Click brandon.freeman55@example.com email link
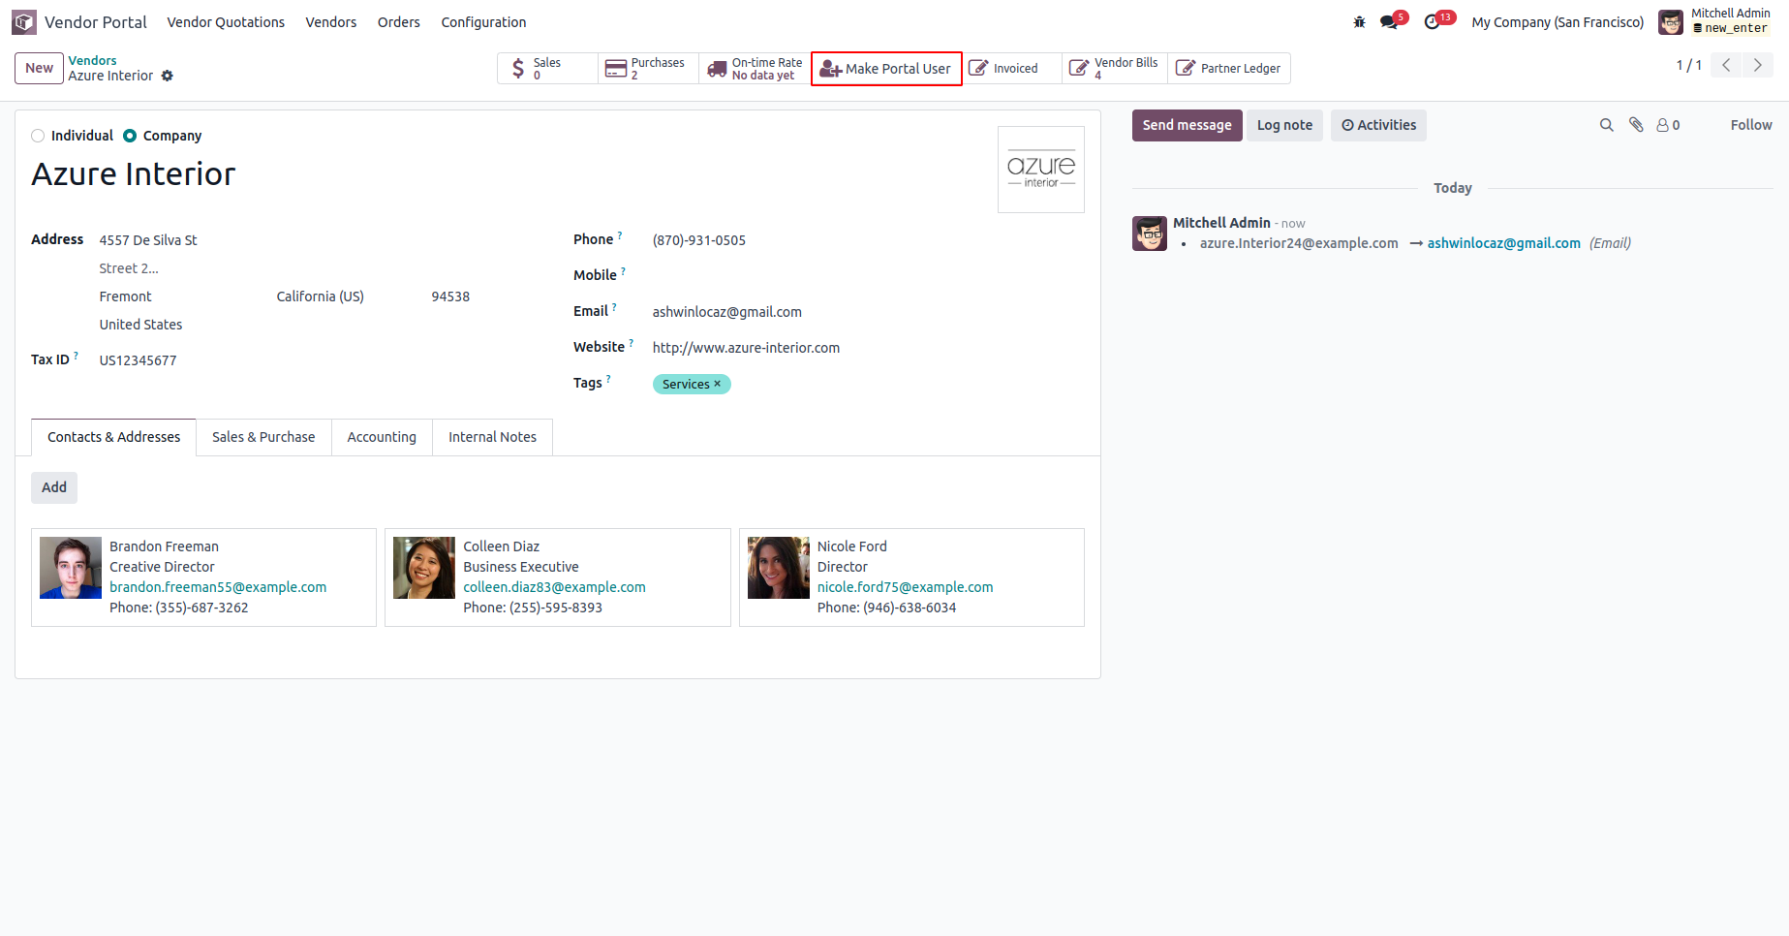Image resolution: width=1789 pixels, height=936 pixels. coord(218,587)
